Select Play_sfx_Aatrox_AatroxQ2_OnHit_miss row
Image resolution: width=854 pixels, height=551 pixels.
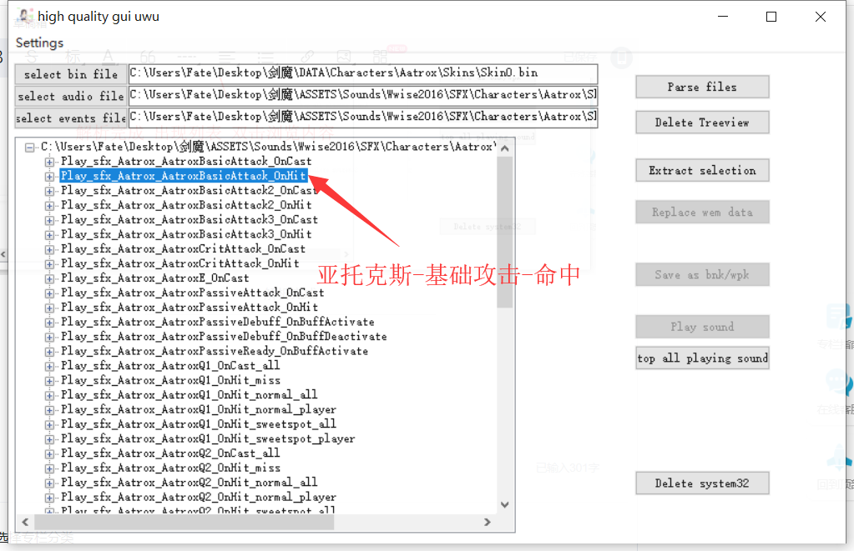click(x=170, y=468)
